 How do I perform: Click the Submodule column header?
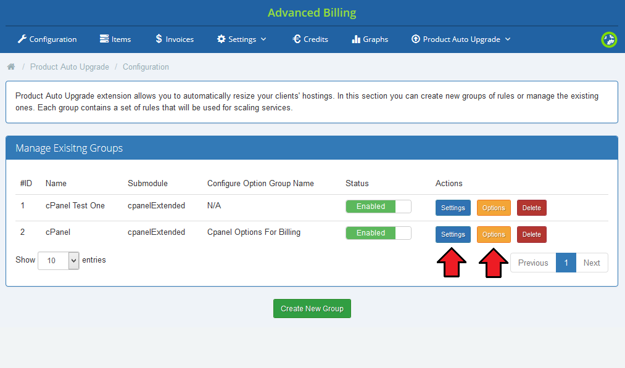click(147, 183)
